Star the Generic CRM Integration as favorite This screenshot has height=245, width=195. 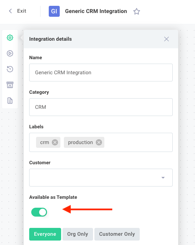coord(137,11)
